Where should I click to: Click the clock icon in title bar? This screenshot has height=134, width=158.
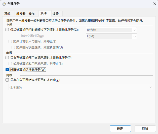coord(4,4)
